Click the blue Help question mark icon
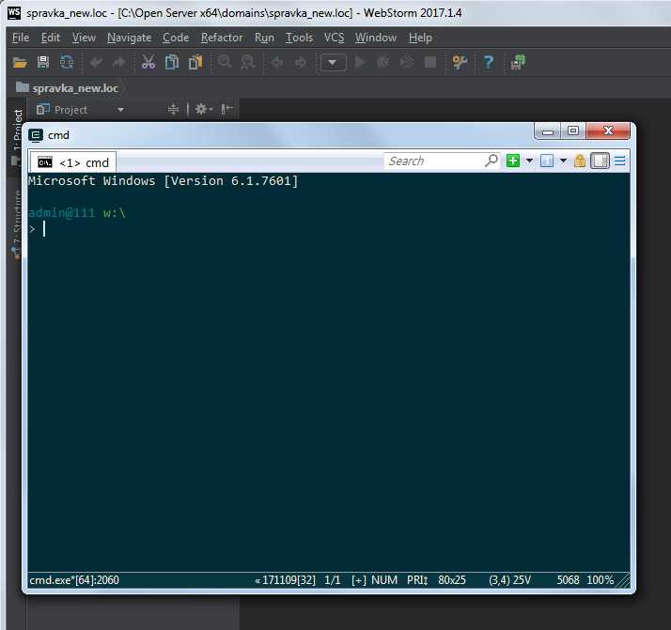671x630 pixels. 489,62
